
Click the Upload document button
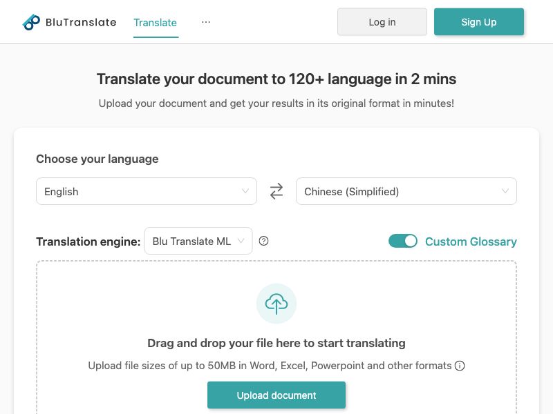[276, 395]
